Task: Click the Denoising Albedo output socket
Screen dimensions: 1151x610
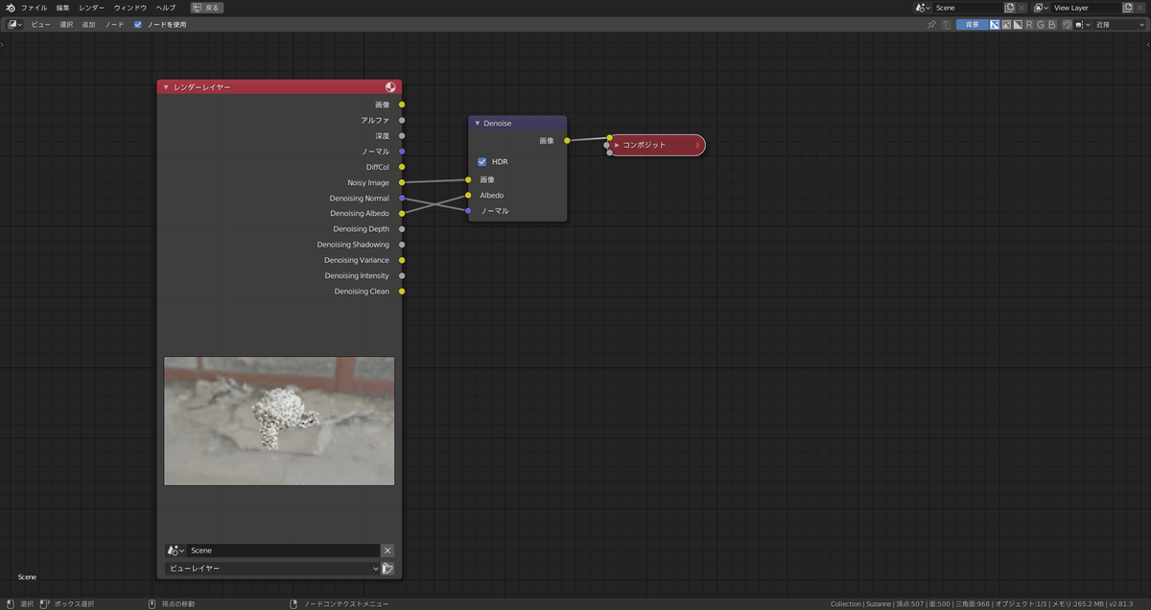Action: pyautogui.click(x=402, y=213)
